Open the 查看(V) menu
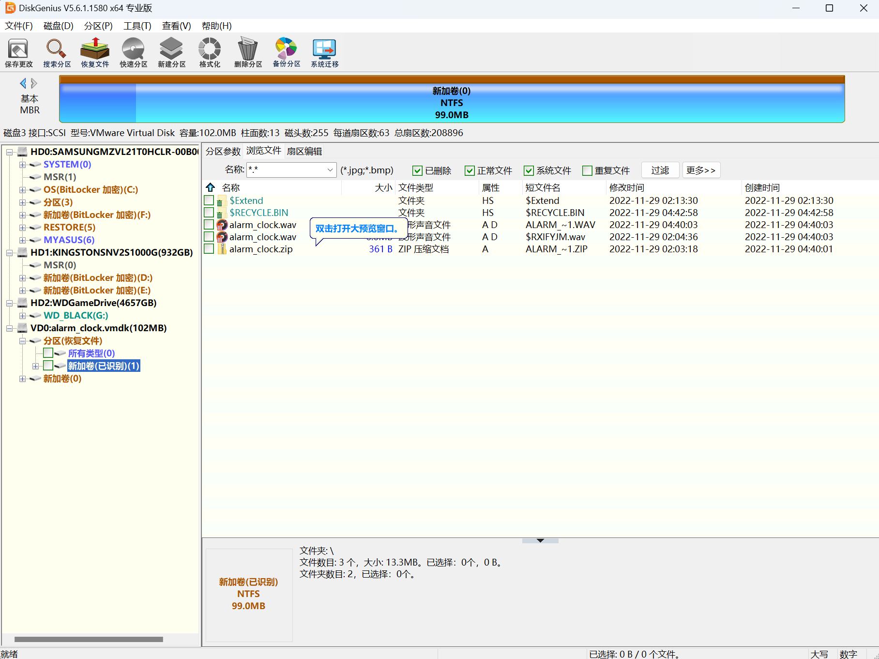The image size is (879, 659). click(x=177, y=26)
